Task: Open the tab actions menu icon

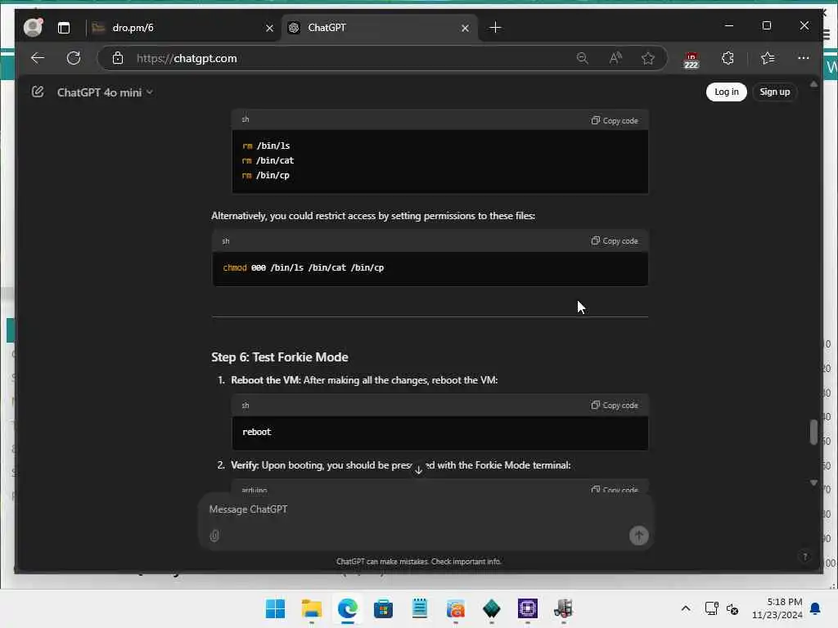Action: pyautogui.click(x=64, y=28)
